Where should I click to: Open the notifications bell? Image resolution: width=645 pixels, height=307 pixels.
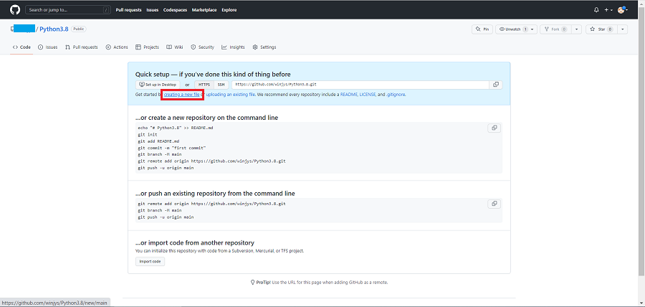pyautogui.click(x=596, y=10)
